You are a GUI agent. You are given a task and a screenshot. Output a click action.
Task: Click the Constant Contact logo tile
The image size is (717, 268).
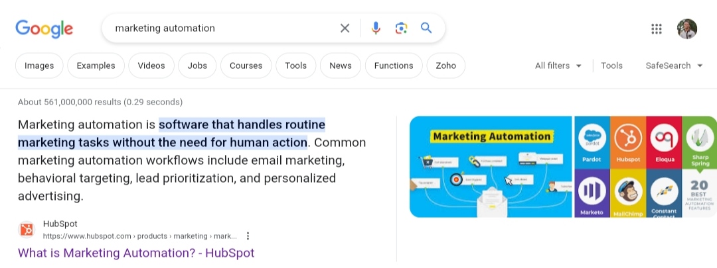pyautogui.click(x=664, y=193)
